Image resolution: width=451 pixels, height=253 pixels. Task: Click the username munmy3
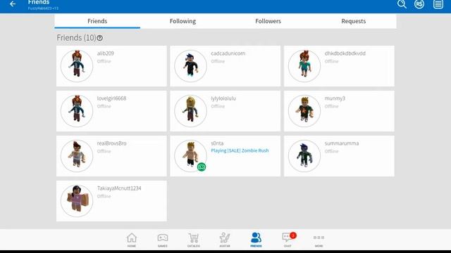335,98
